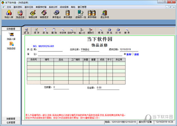Click the 预览 print preview icon
The height and width of the screenshot is (126, 177).
tap(109, 31)
